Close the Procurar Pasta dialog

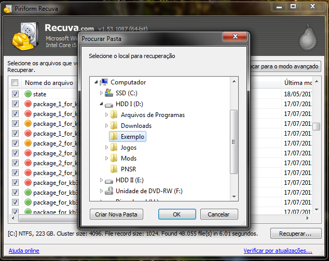point(235,36)
